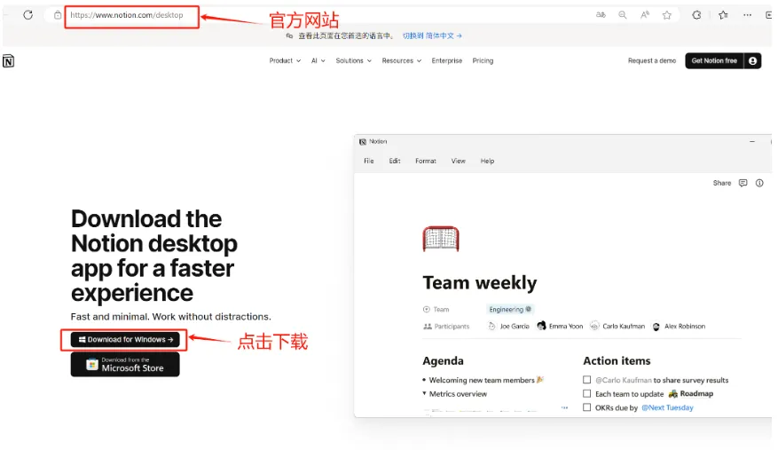
Task: Check the Each team to update item
Action: pos(587,393)
